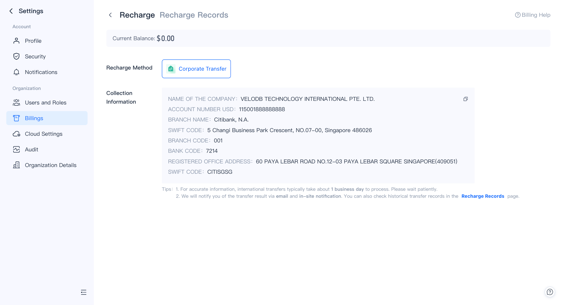Copy collection information with the copy icon
The width and height of the screenshot is (563, 305).
(x=466, y=99)
